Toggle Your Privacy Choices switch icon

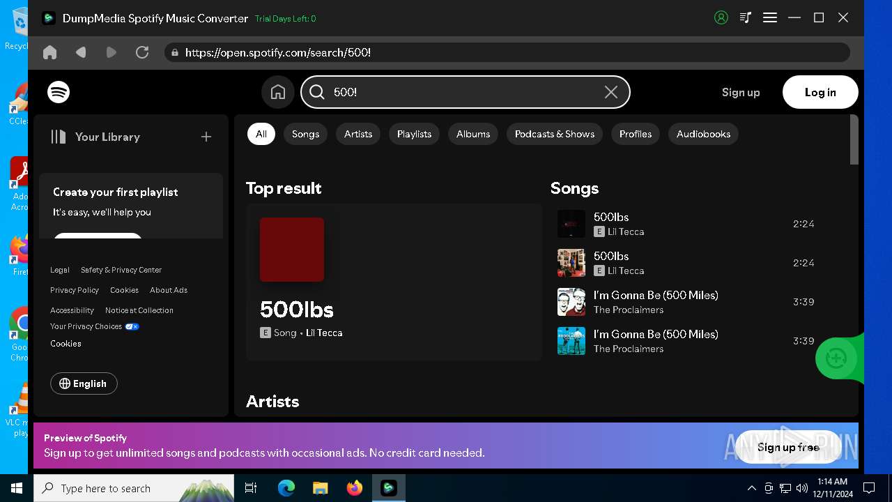(132, 326)
